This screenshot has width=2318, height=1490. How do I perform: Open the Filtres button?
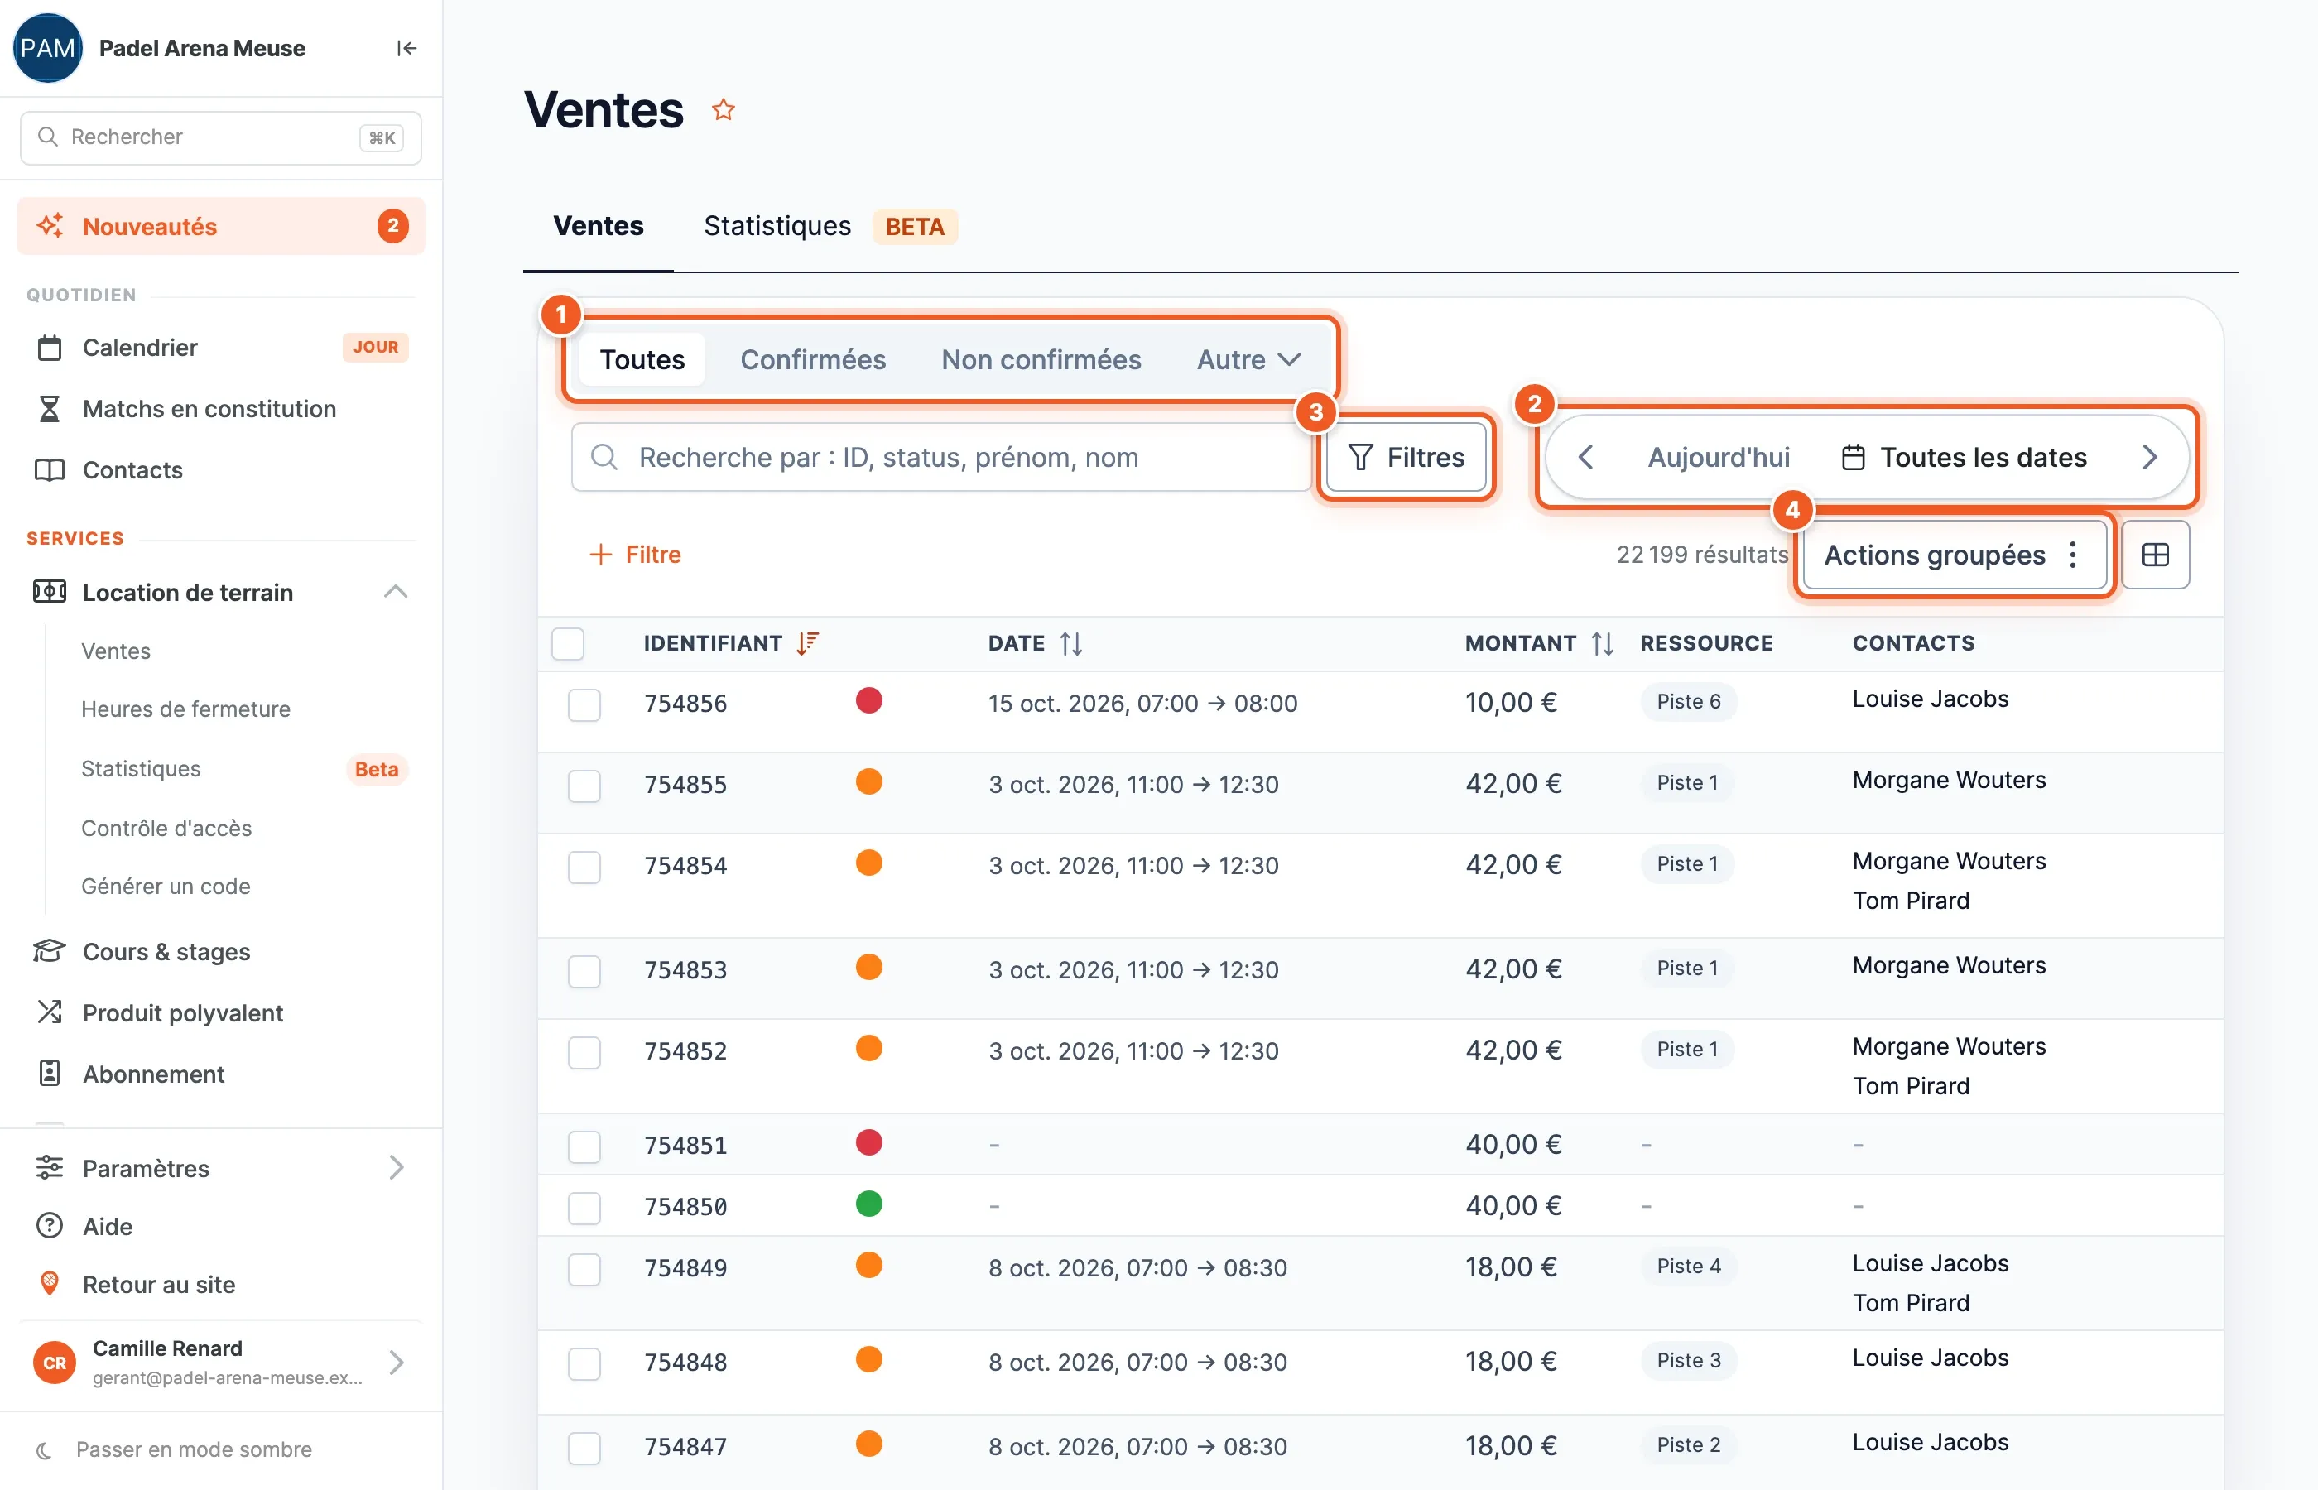click(x=1406, y=457)
